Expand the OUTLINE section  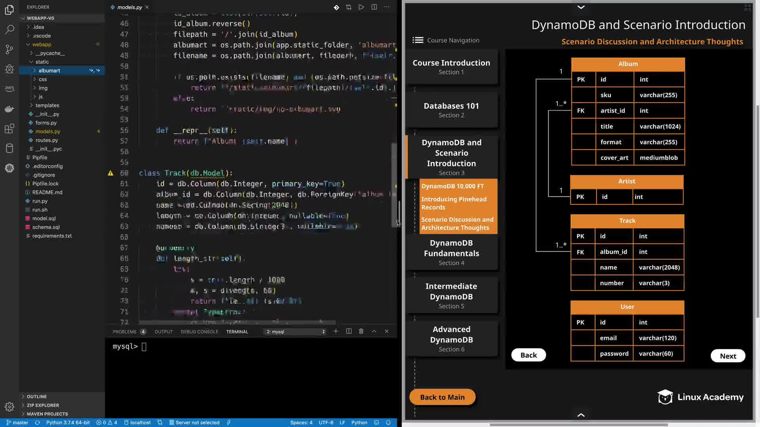point(37,397)
